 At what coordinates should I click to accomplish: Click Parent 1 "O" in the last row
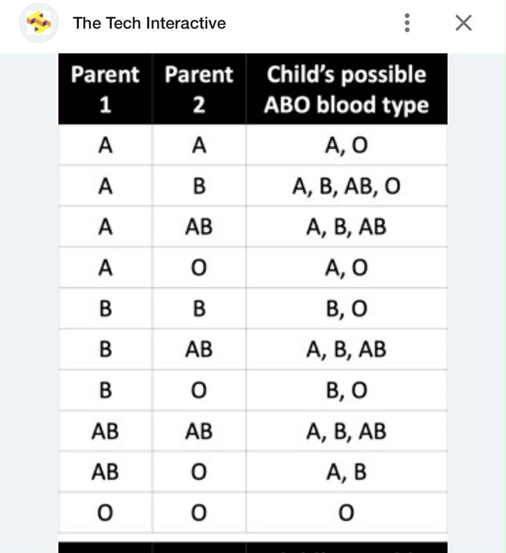(105, 513)
